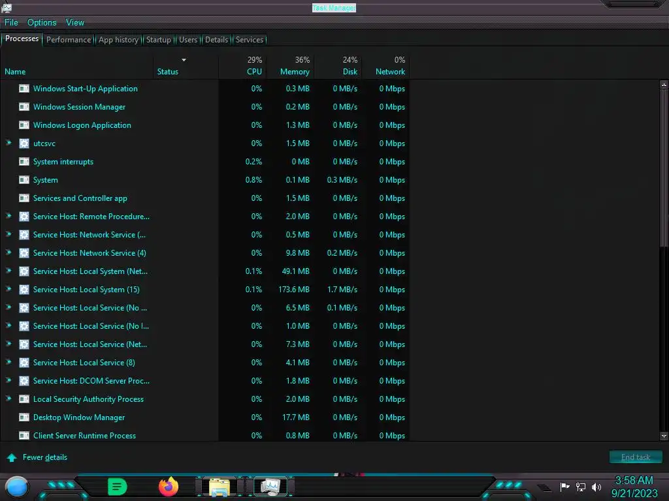Click the End task button
Image resolution: width=669 pixels, height=501 pixels.
pos(636,457)
